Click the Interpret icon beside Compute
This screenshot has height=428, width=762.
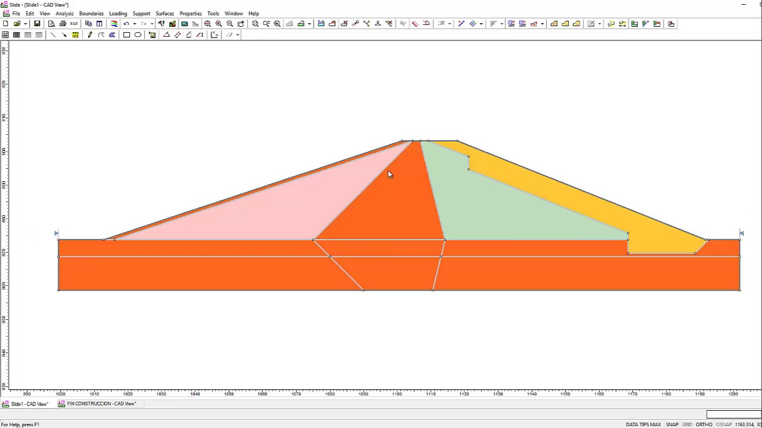click(x=173, y=24)
